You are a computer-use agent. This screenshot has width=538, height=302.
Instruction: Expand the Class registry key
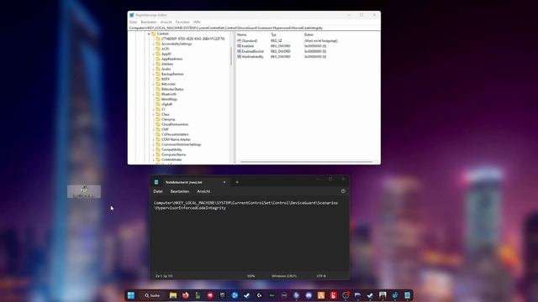pos(153,114)
